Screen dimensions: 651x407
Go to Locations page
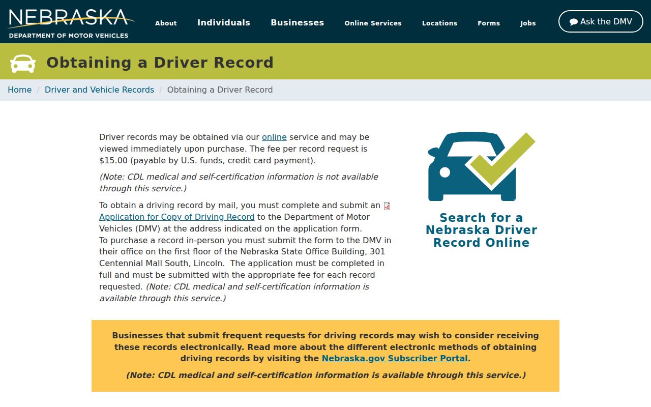439,23
